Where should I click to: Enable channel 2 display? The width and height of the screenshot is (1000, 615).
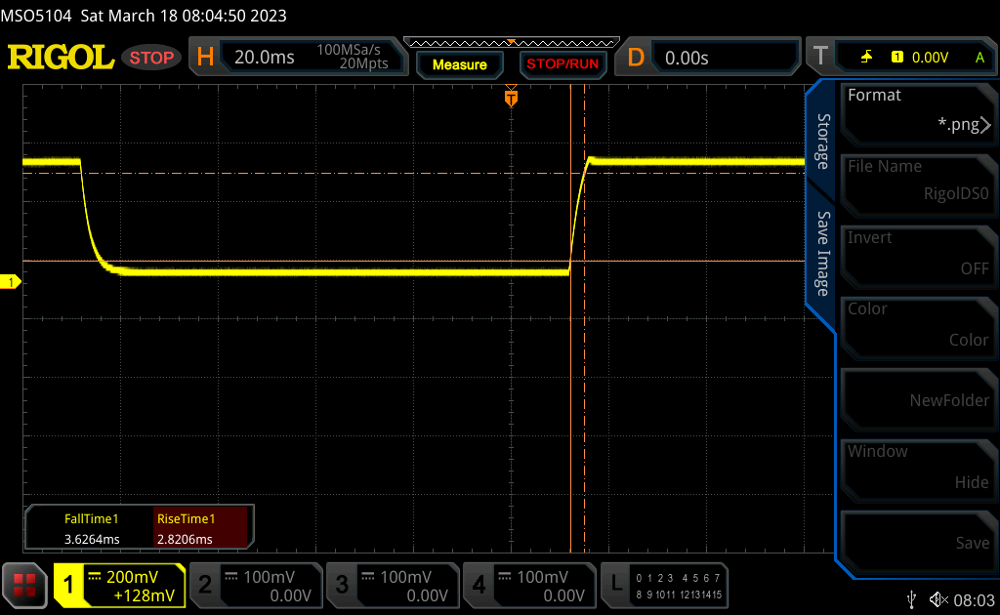click(256, 585)
